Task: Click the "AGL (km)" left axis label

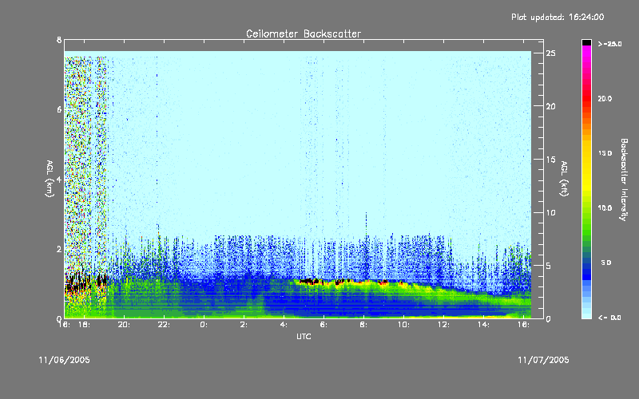Action: [50, 179]
